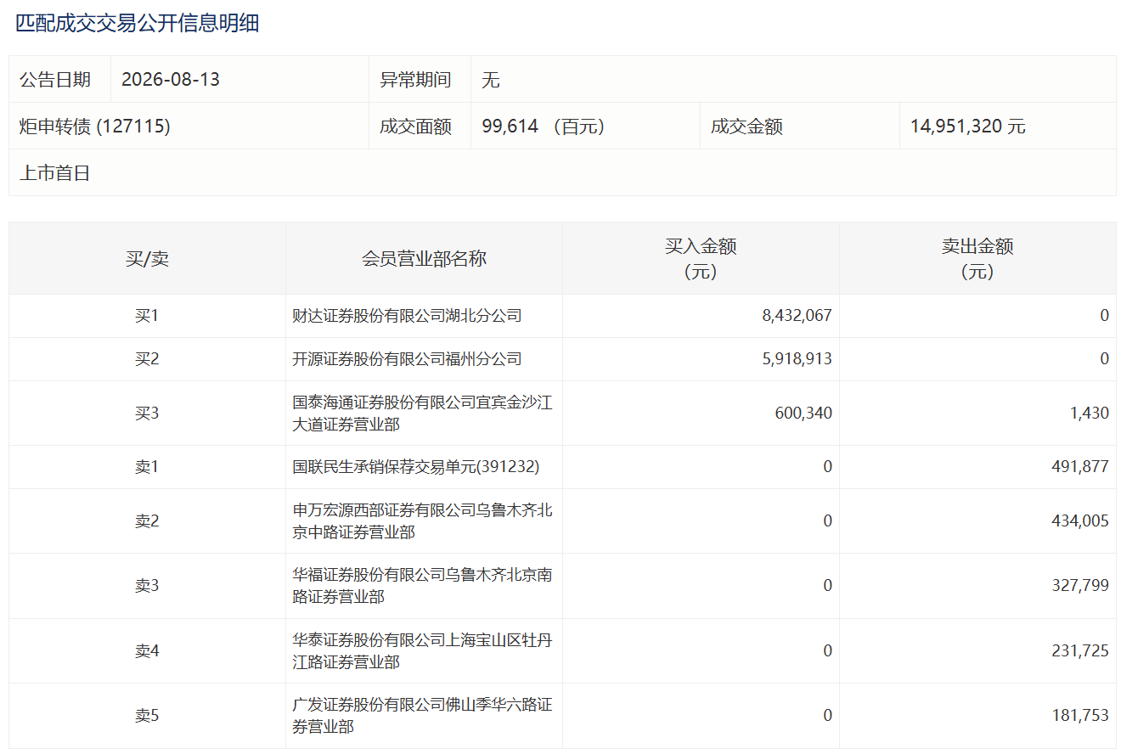Image resolution: width=1121 pixels, height=754 pixels.
Task: Click the 卖1 row label
Action: point(147,467)
